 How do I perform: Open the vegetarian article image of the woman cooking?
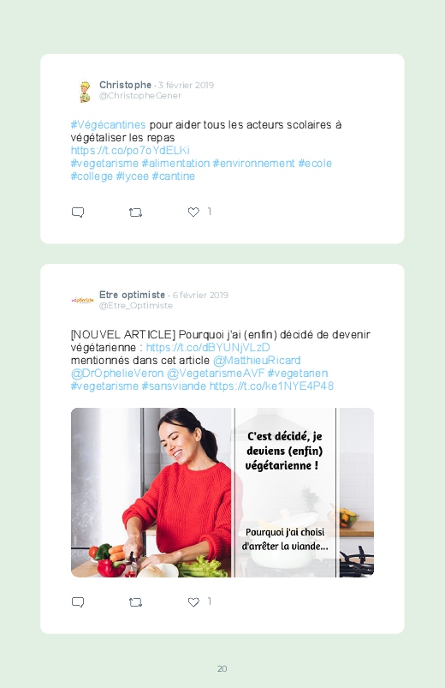click(222, 493)
